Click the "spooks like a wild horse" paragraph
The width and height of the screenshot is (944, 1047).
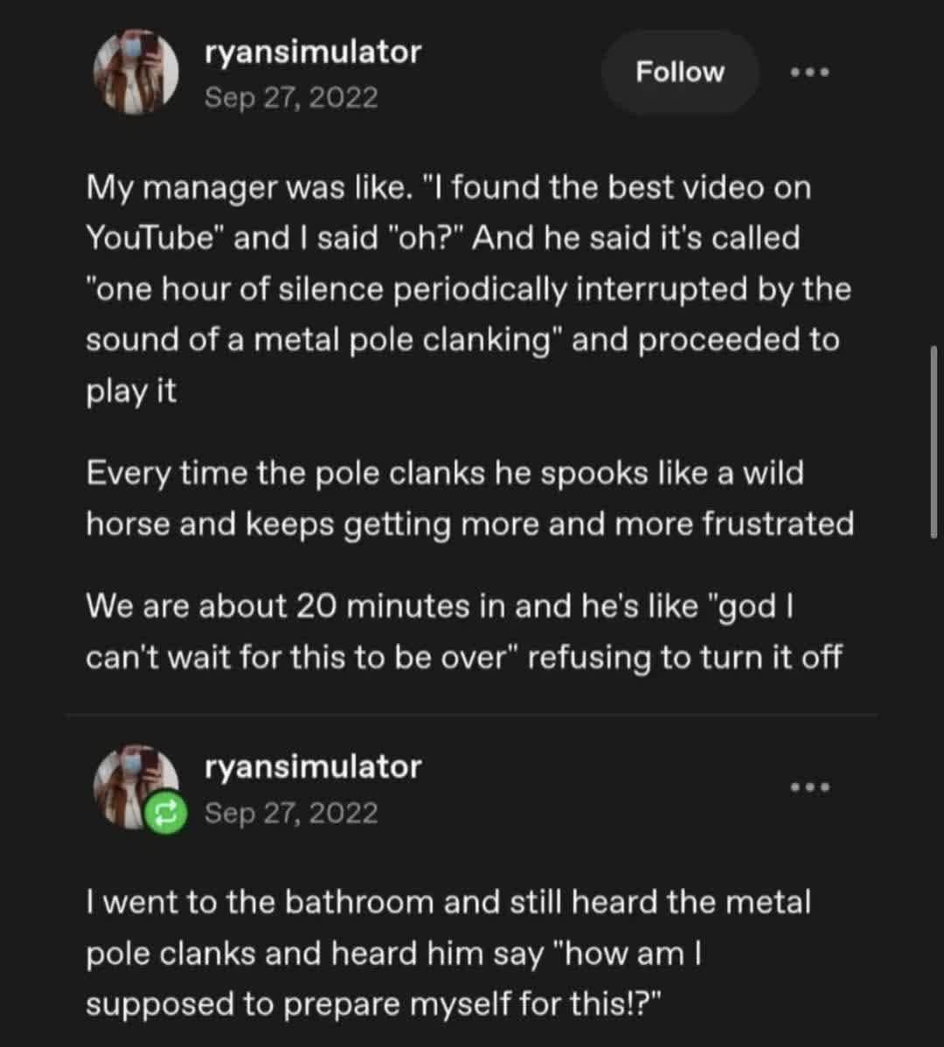pyautogui.click(x=469, y=499)
